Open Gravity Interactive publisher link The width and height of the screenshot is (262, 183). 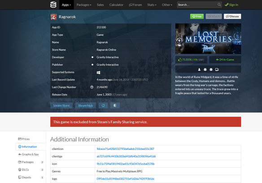pyautogui.click(x=107, y=65)
